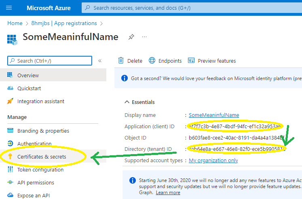
Task: Open the Endpoints toolbar button
Action: tap(165, 61)
